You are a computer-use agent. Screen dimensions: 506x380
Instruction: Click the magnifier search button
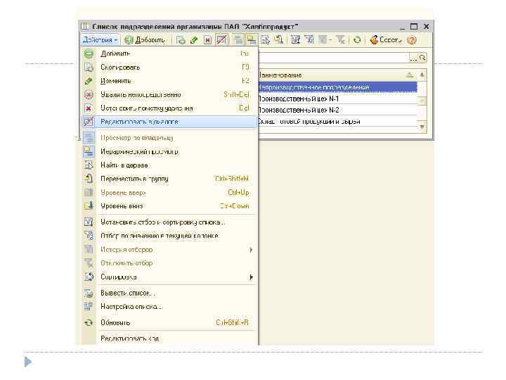422,58
